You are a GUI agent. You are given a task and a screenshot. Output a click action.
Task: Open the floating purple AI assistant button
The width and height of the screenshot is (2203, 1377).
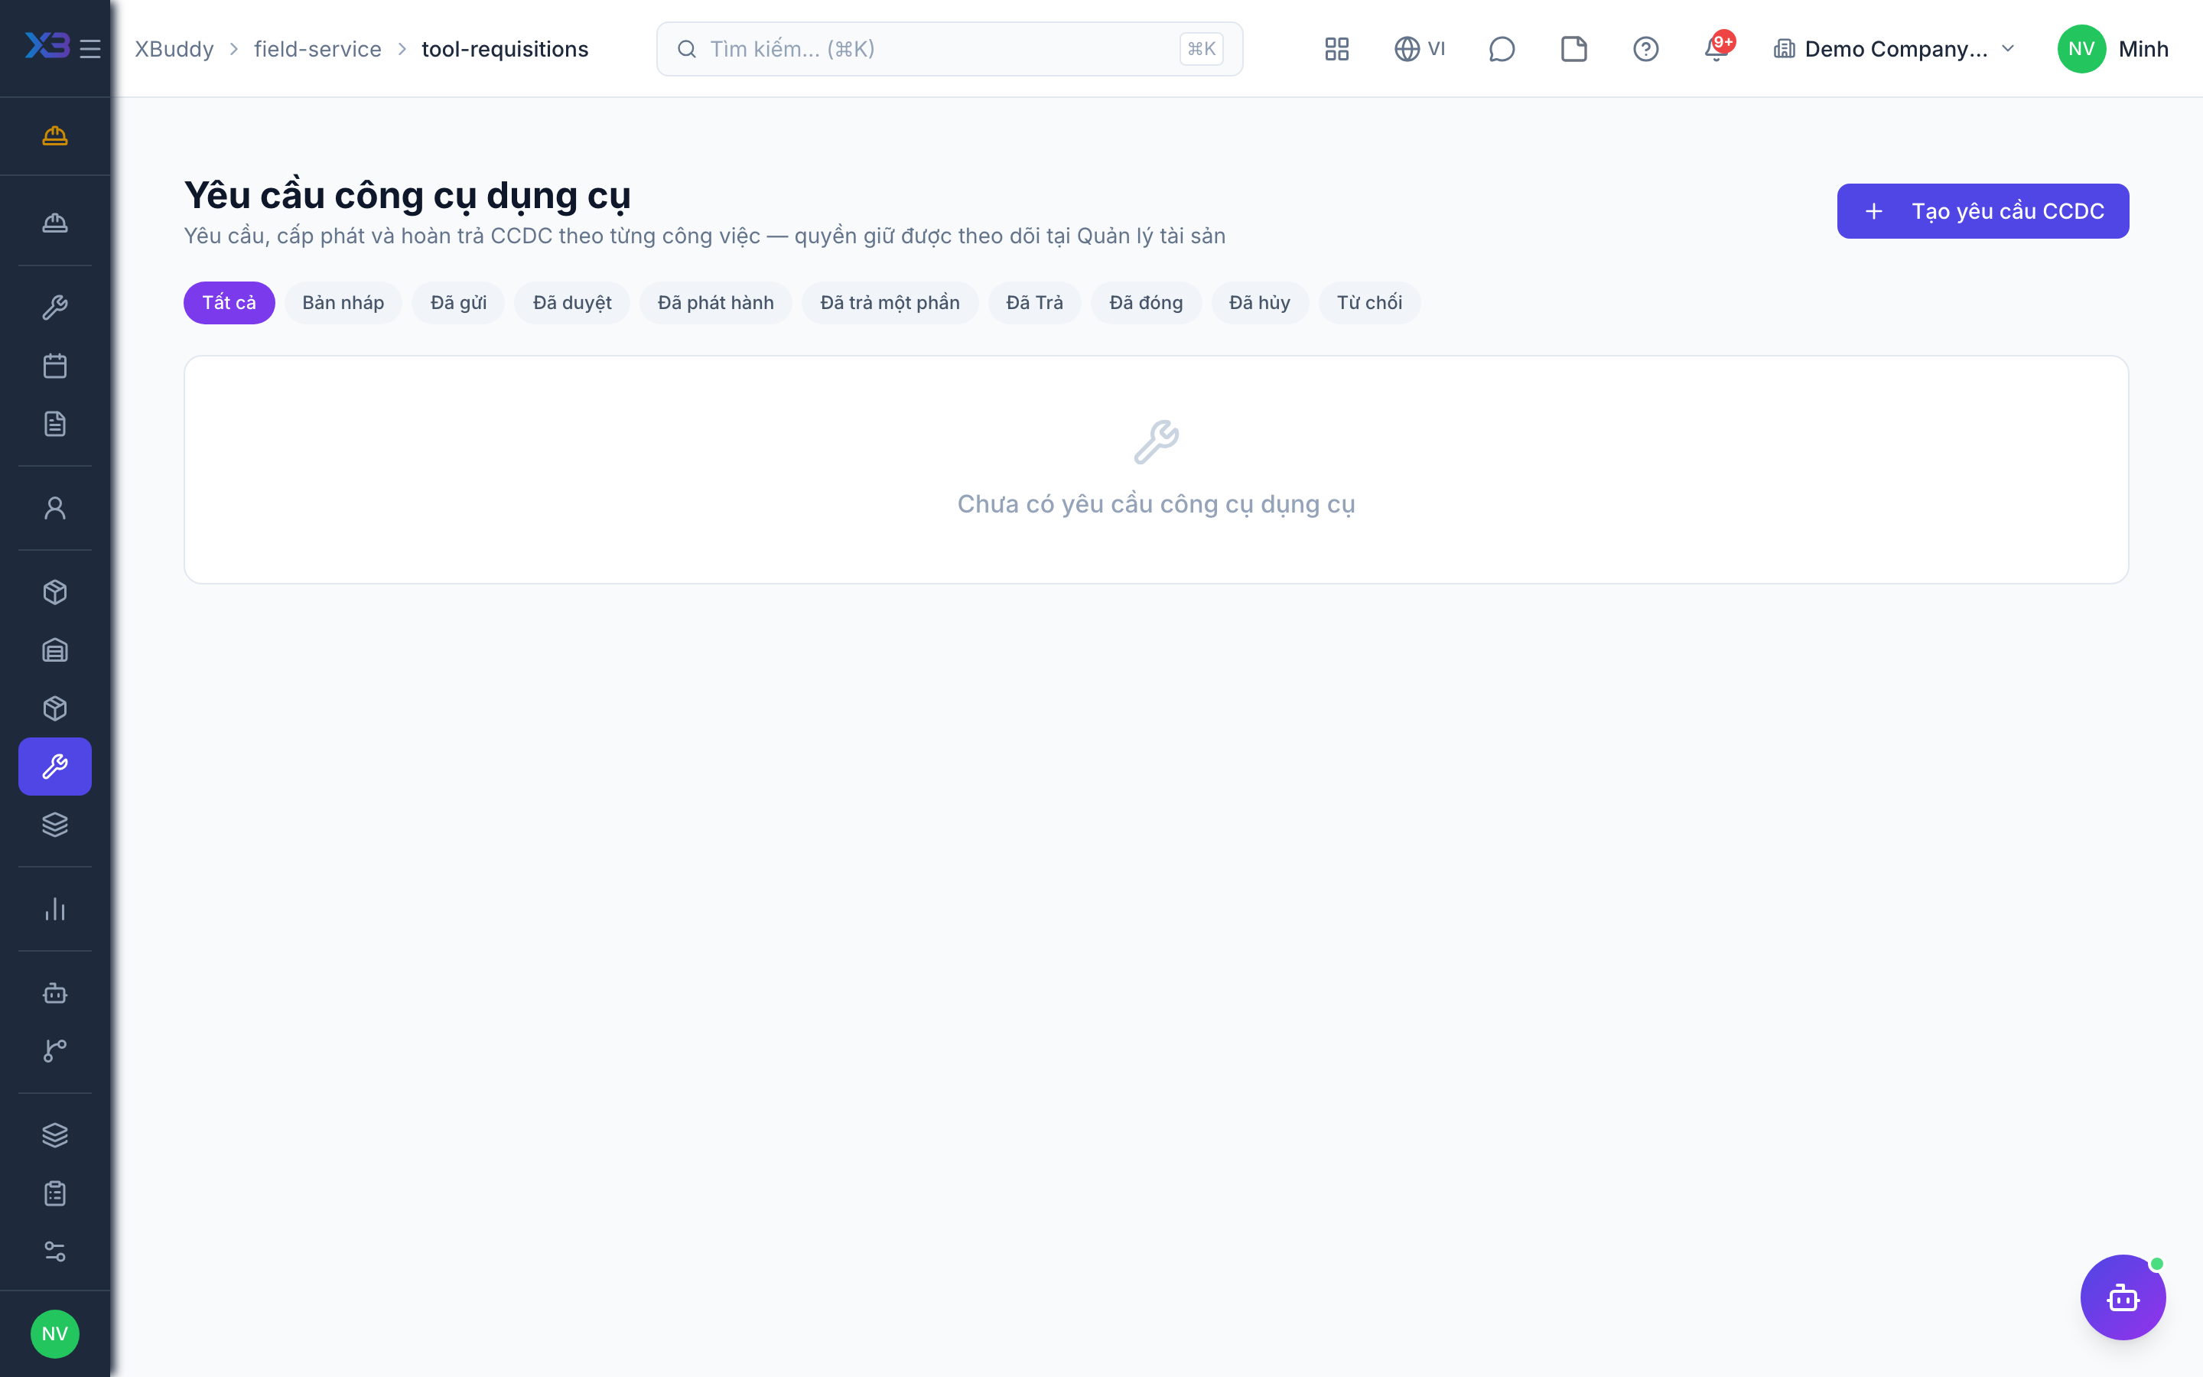click(x=2123, y=1297)
